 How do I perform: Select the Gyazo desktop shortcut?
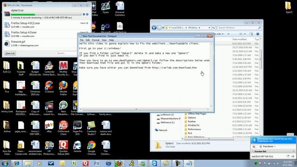tap(106, 7)
